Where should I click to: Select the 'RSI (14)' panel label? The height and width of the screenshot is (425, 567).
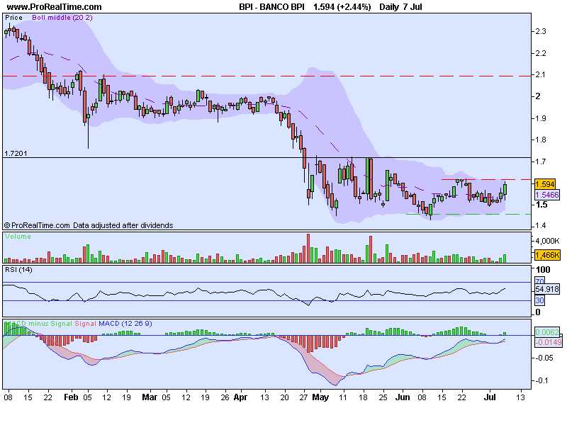pos(18,270)
